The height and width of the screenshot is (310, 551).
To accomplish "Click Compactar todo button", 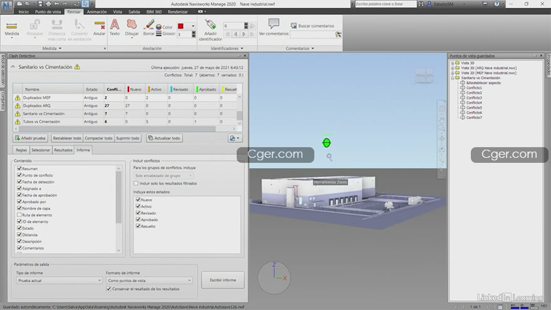I will tap(98, 138).
